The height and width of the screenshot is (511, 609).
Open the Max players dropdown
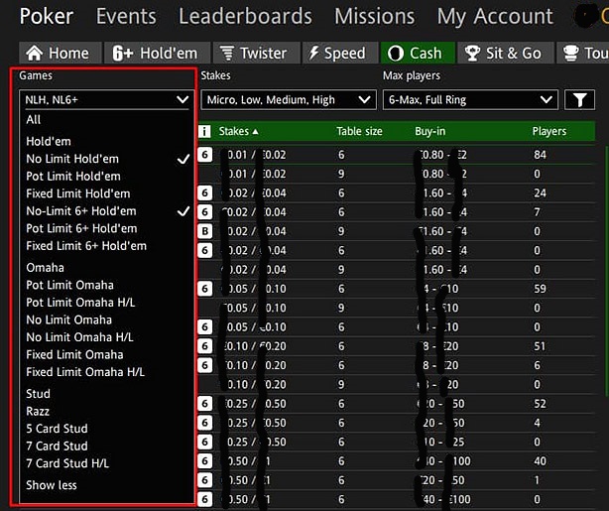(471, 100)
